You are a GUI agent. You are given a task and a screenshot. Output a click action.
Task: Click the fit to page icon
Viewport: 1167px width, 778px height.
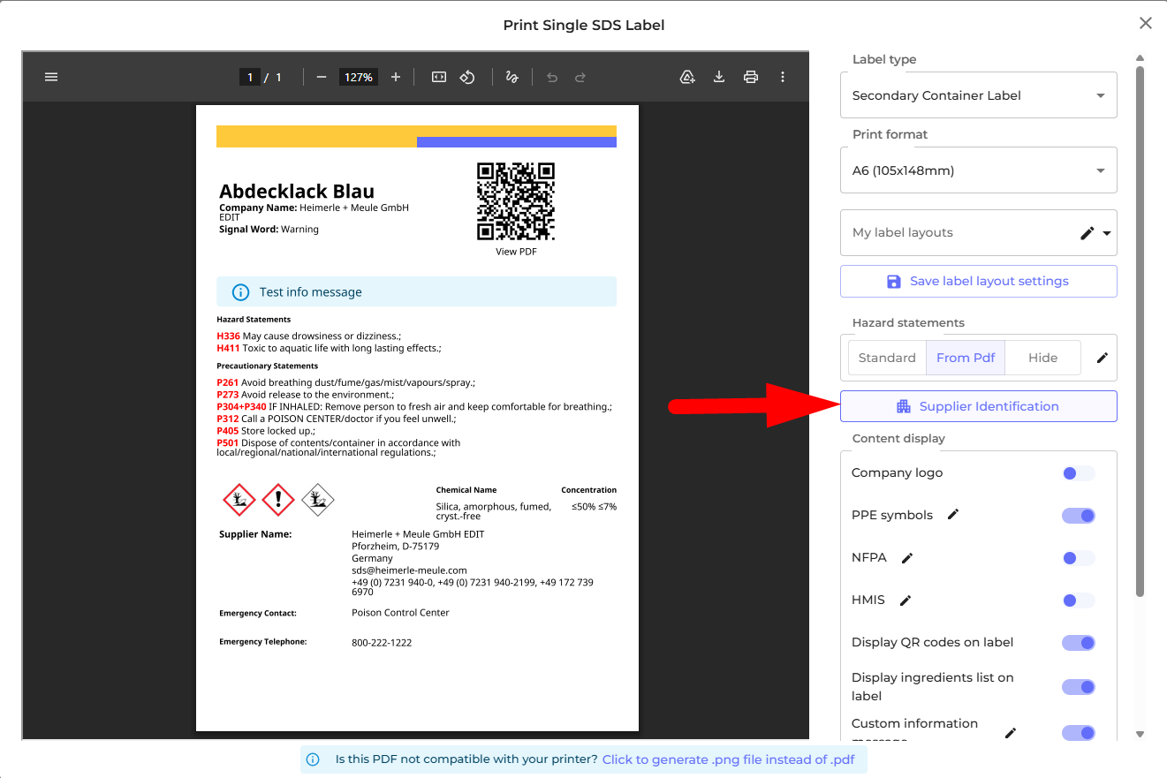coord(439,77)
